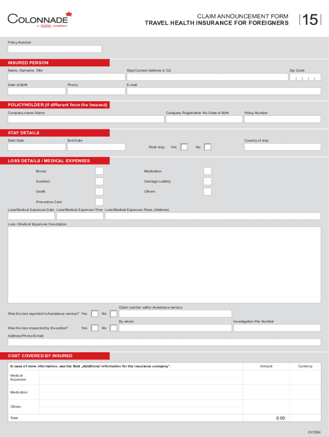Check No for loss inspected by police

(113, 328)
